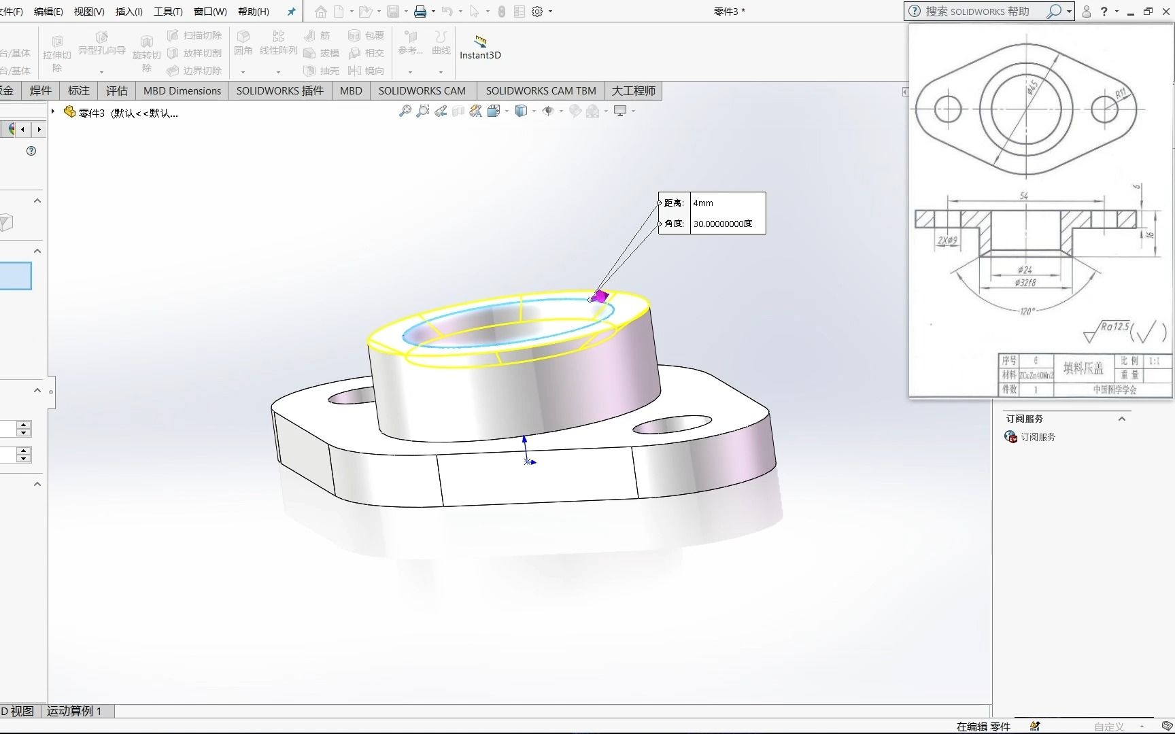Click the Print icon

[420, 12]
